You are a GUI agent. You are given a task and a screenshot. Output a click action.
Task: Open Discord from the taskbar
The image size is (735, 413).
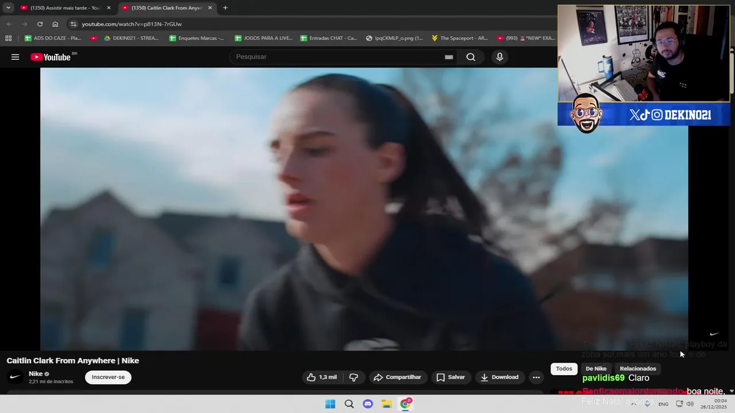pos(368,404)
